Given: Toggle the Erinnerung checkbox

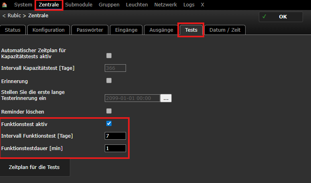Looking at the screenshot, I should click(109, 81).
